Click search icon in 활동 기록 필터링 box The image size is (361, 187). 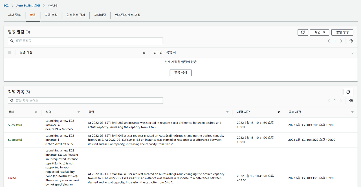12,100
